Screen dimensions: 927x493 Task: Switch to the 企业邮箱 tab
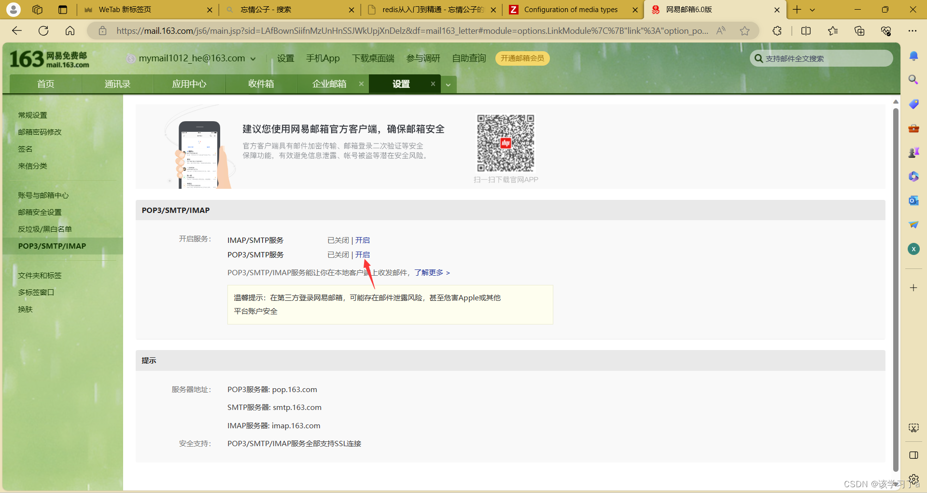pyautogui.click(x=329, y=84)
